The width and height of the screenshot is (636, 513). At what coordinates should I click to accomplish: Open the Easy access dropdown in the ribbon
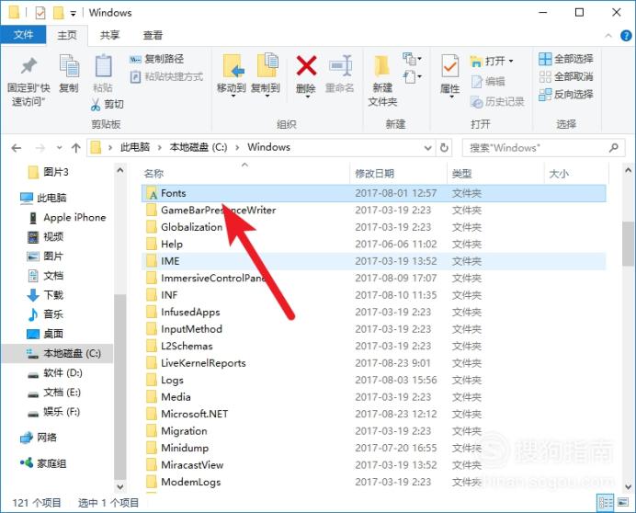click(412, 76)
